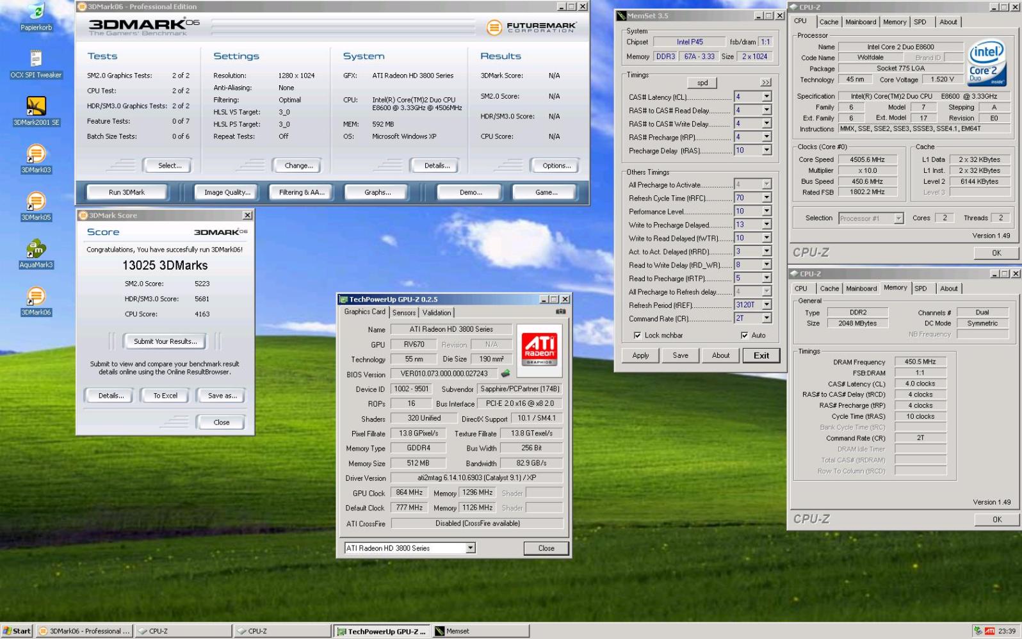Screen dimensions: 1022x639
Task: Click the Demo... button in 3DMark06
Action: (x=471, y=192)
